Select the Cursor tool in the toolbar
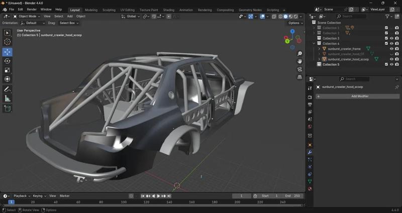The width and height of the screenshot is (402, 213). [x=8, y=42]
